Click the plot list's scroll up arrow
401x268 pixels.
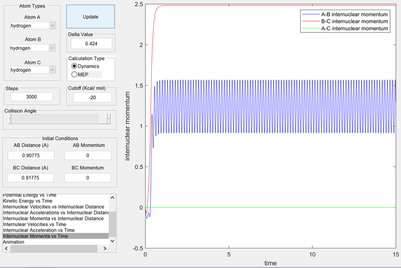click(x=112, y=197)
